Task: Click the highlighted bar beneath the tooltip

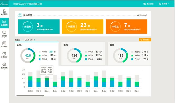Action: 47,82
